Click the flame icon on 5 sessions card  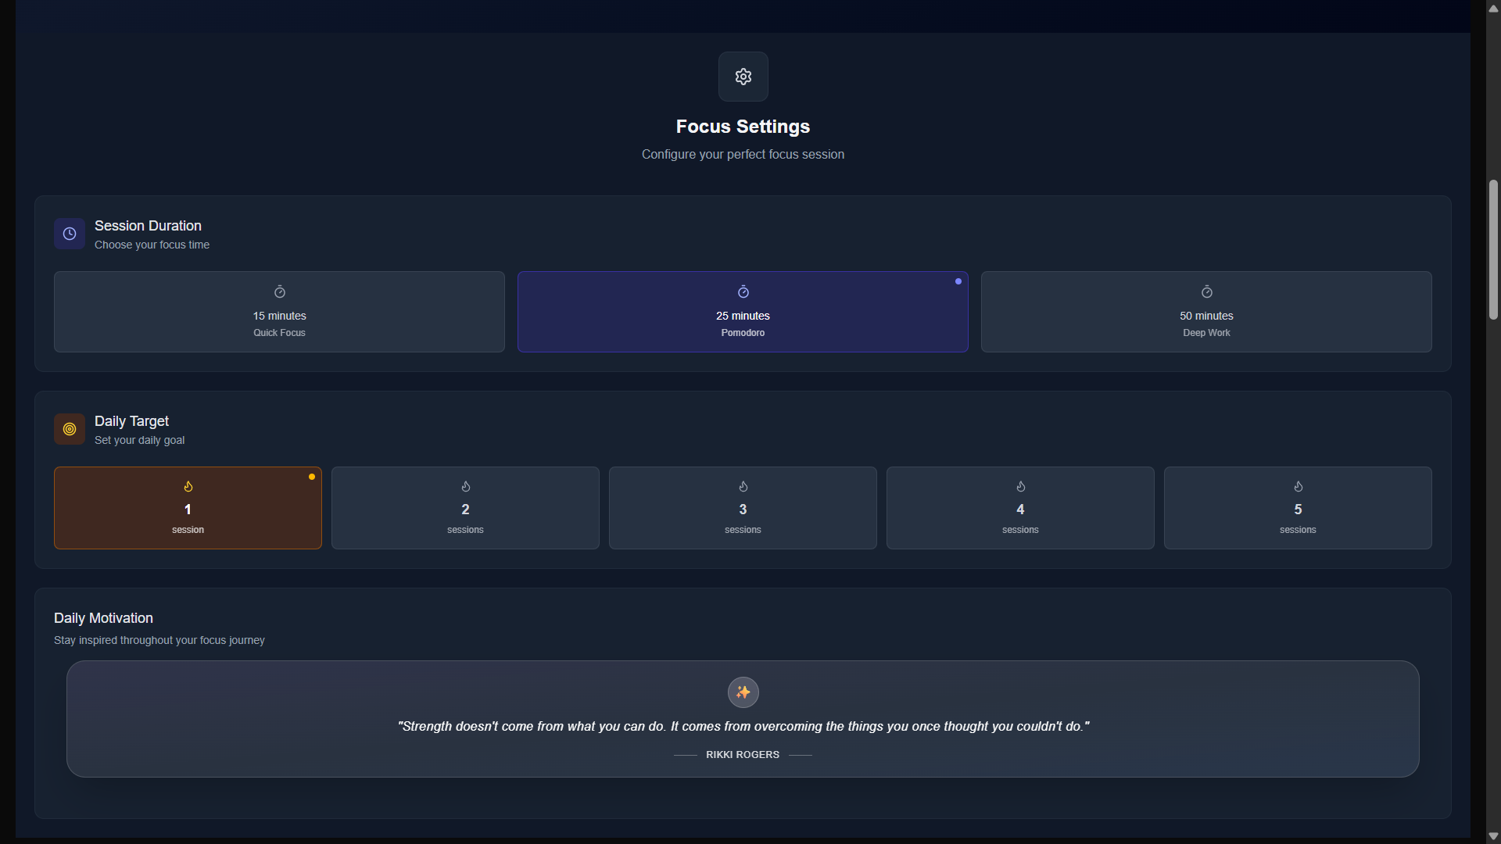1298,487
